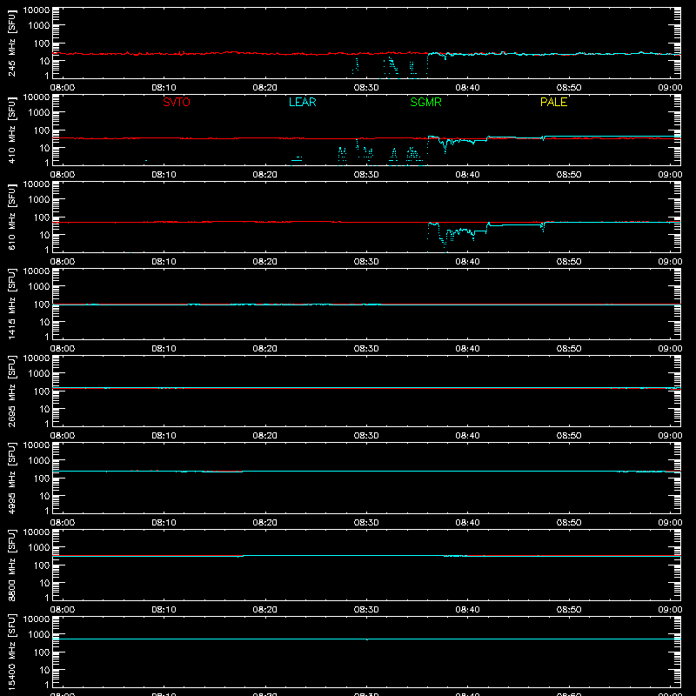Click 08:20 tick label below 410 MHz panel
Screen dimensions: 696x696
(x=265, y=175)
